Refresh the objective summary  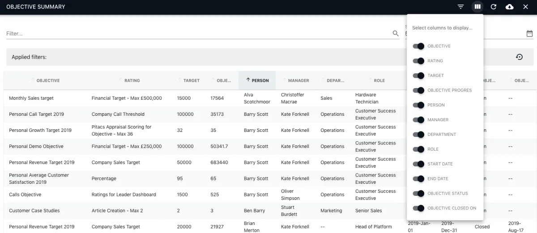tap(494, 7)
